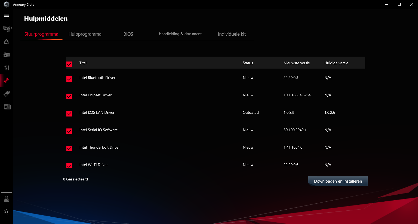Click version 30.100.2042.1 of Serial IO
Viewport: 418px width, 224px height.
(x=295, y=130)
